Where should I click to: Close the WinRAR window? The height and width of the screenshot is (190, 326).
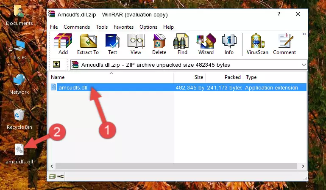point(298,14)
